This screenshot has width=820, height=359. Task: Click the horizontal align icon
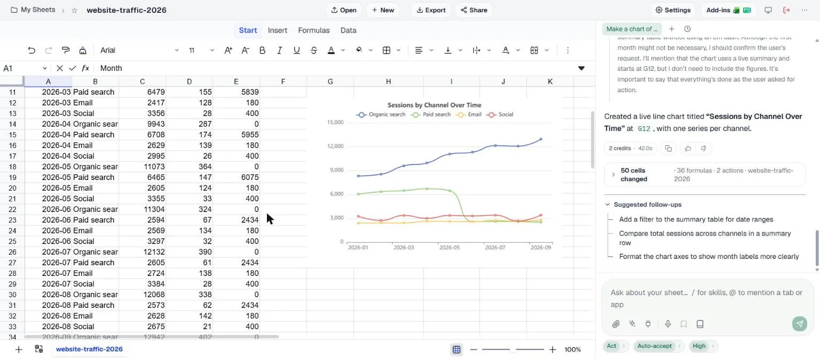(x=419, y=50)
